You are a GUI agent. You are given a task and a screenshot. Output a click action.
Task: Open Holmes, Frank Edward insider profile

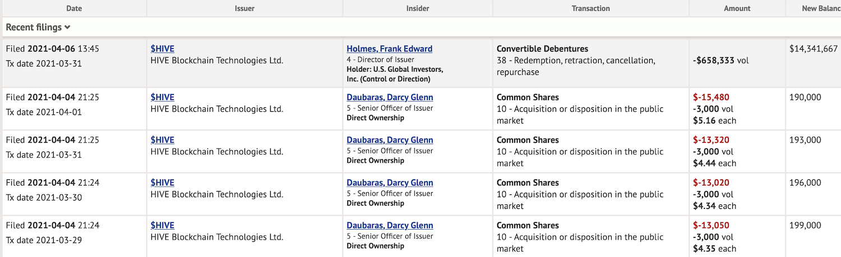[389, 49]
